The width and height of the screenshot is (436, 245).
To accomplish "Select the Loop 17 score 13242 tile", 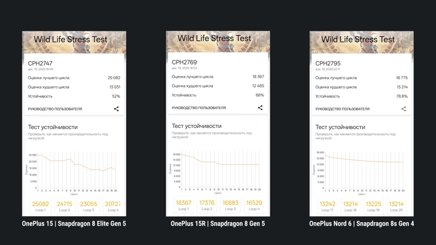I will point(327,206).
